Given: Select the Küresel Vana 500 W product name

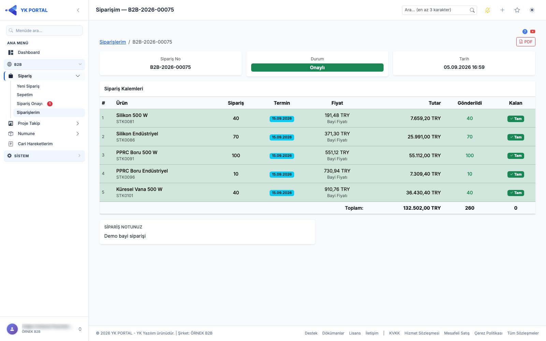Looking at the screenshot, I should (x=139, y=189).
